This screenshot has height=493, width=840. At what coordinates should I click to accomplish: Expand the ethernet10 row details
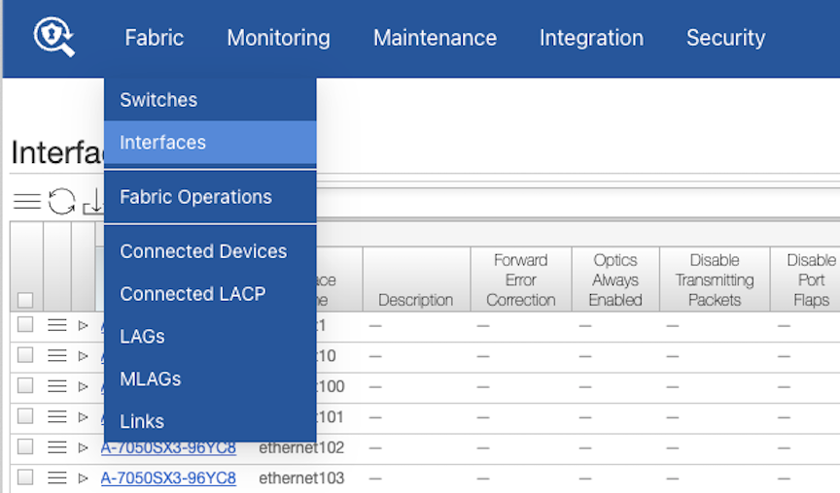(83, 355)
